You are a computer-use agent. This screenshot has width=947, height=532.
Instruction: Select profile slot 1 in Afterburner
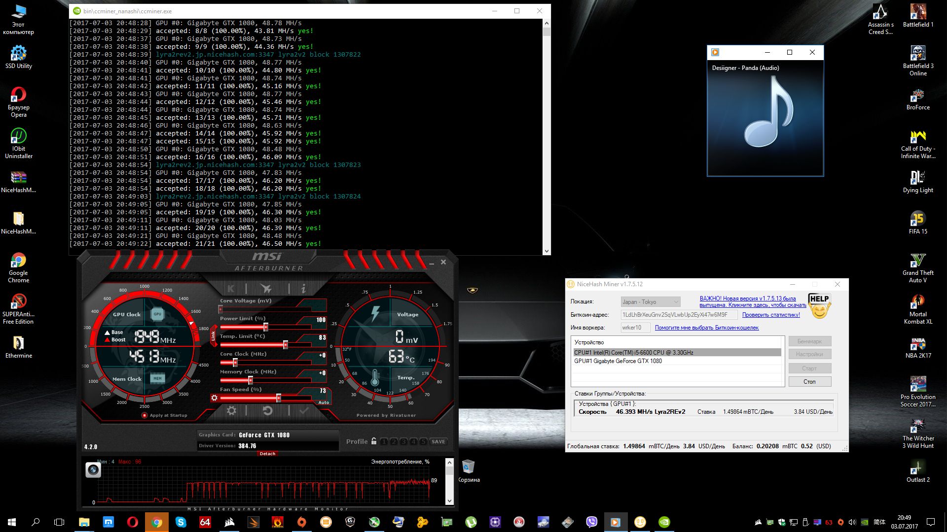point(384,441)
